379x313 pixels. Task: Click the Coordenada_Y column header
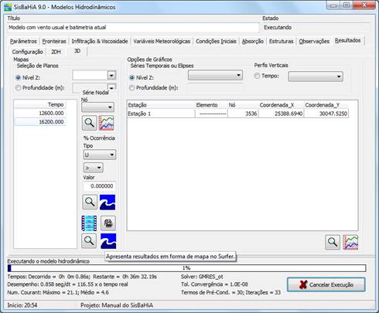tap(326, 105)
